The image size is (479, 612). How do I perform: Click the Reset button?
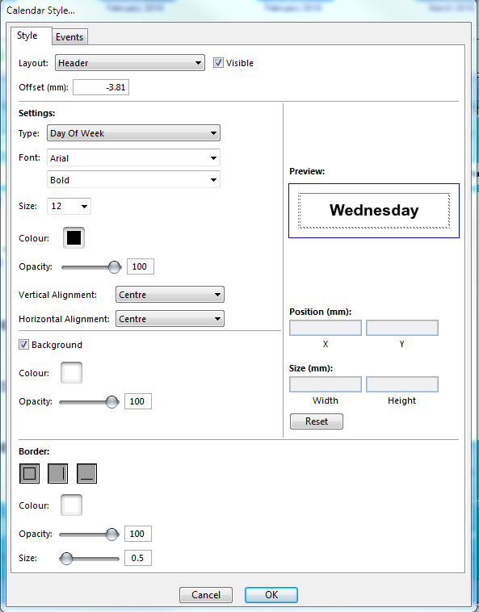tap(317, 421)
